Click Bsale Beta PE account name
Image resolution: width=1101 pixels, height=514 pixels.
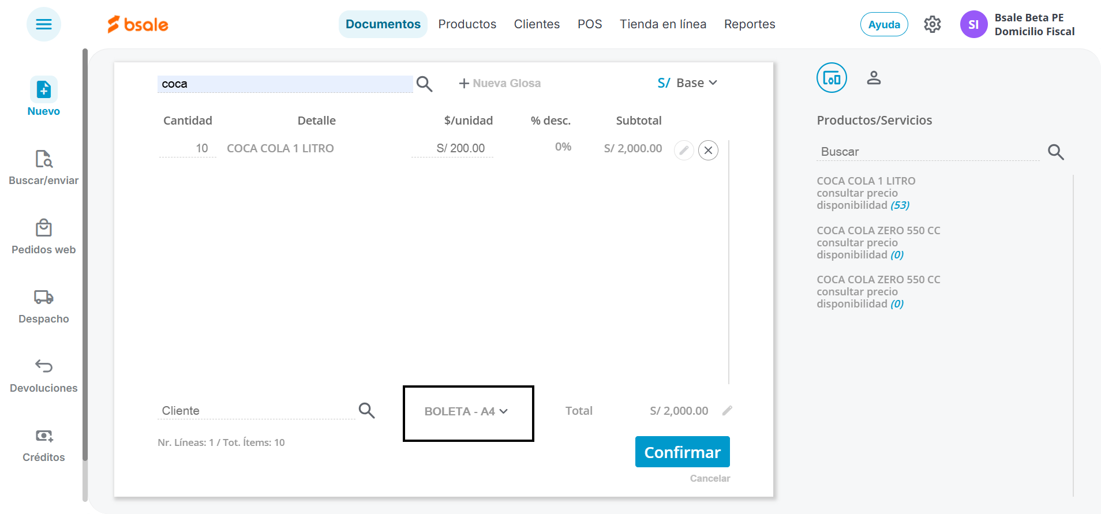click(x=1029, y=17)
